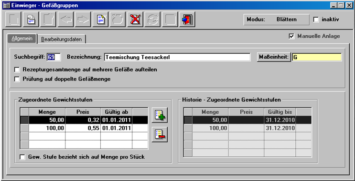Click the window system menu icon in title bar

click(7, 5)
